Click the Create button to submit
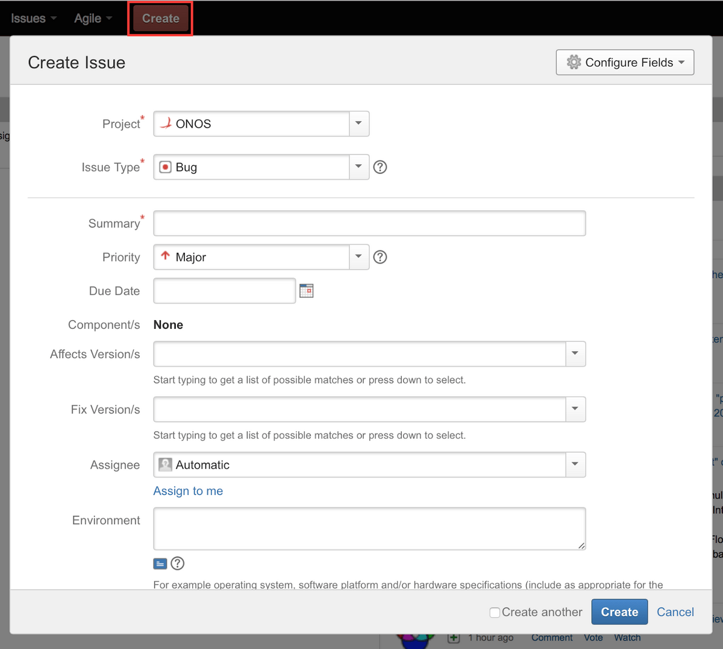 point(619,612)
